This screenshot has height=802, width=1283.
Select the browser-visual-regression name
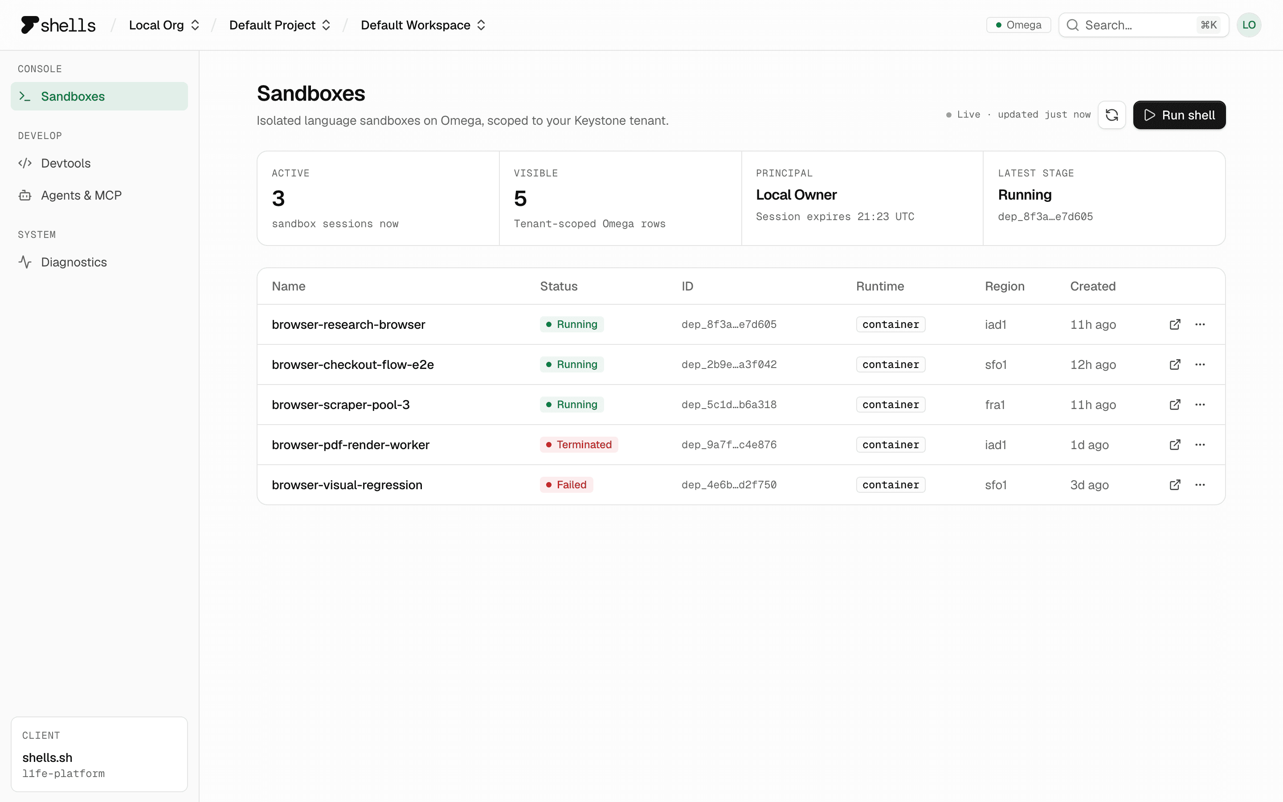pyautogui.click(x=347, y=485)
